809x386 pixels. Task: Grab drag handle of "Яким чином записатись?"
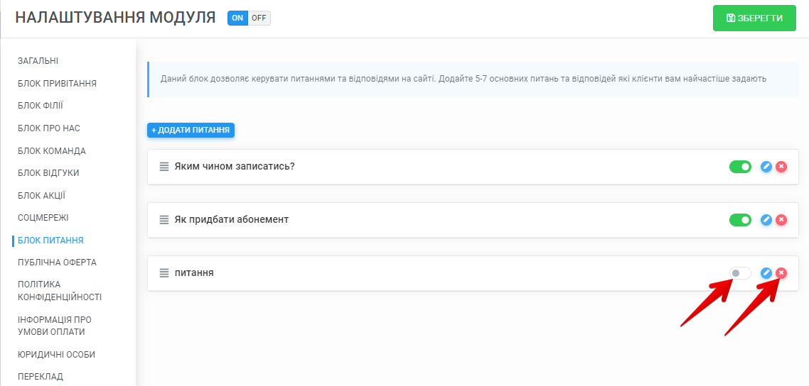click(164, 167)
